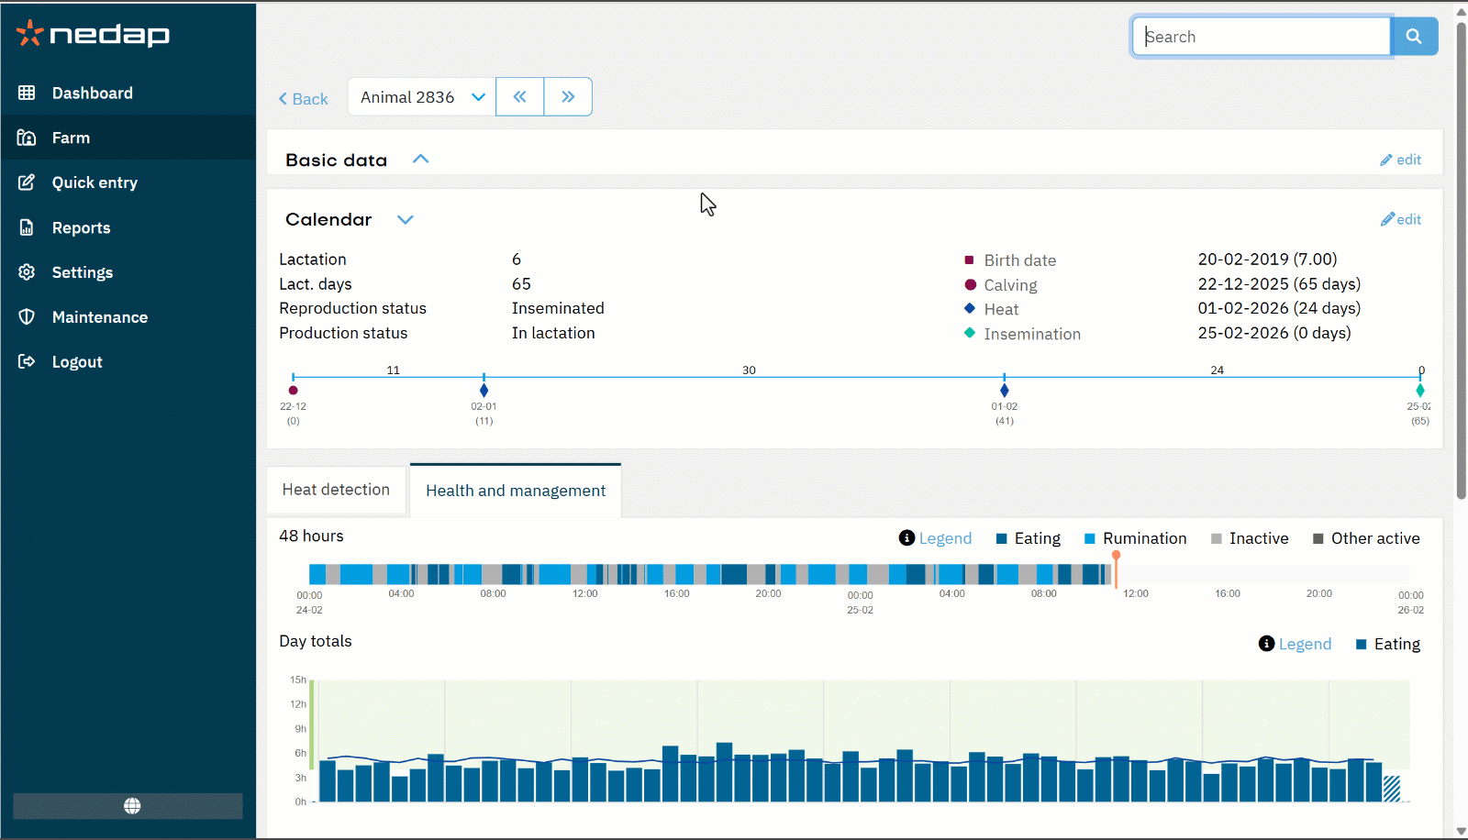
Task: Toggle Rumination series in 48 hours legend
Action: click(x=1135, y=538)
